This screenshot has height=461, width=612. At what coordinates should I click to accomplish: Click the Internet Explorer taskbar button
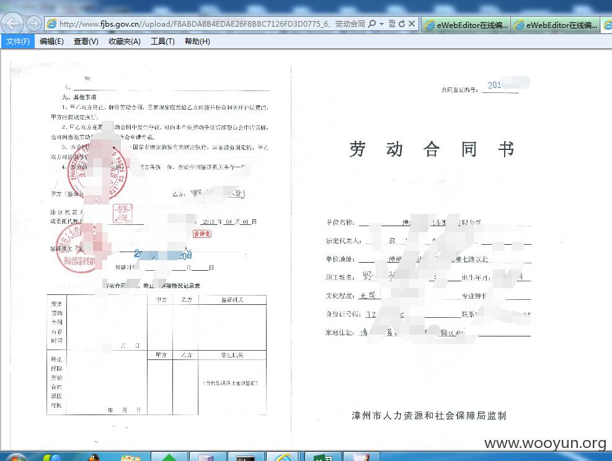tap(283, 457)
